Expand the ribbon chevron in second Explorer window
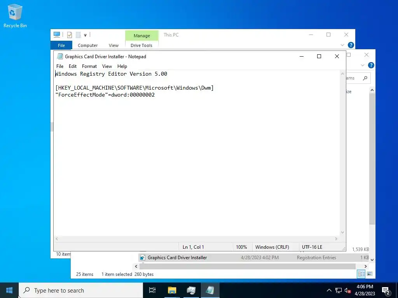Screen dimensions: 398x298 tap(363, 65)
